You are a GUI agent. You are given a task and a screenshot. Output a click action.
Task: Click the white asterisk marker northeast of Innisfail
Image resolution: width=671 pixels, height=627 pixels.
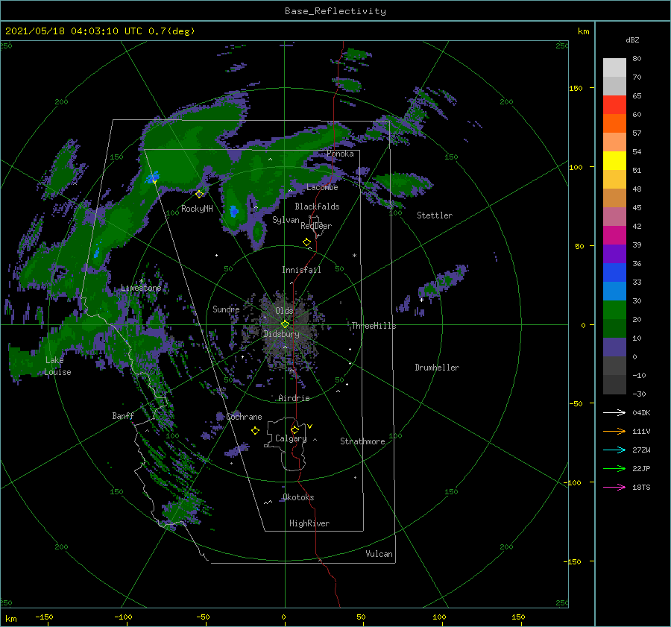(x=354, y=256)
